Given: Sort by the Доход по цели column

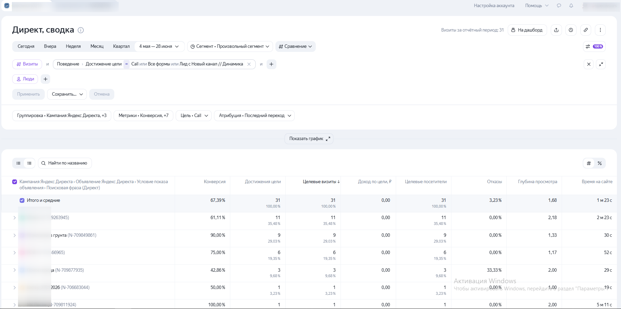Looking at the screenshot, I should coord(375,182).
